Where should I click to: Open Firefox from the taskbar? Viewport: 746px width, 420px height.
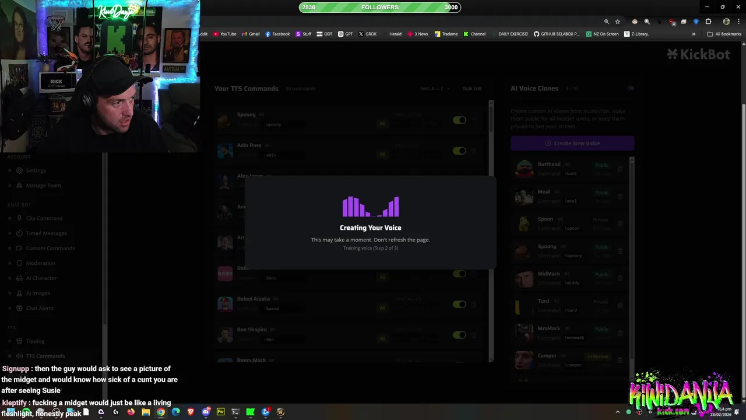[131, 412]
